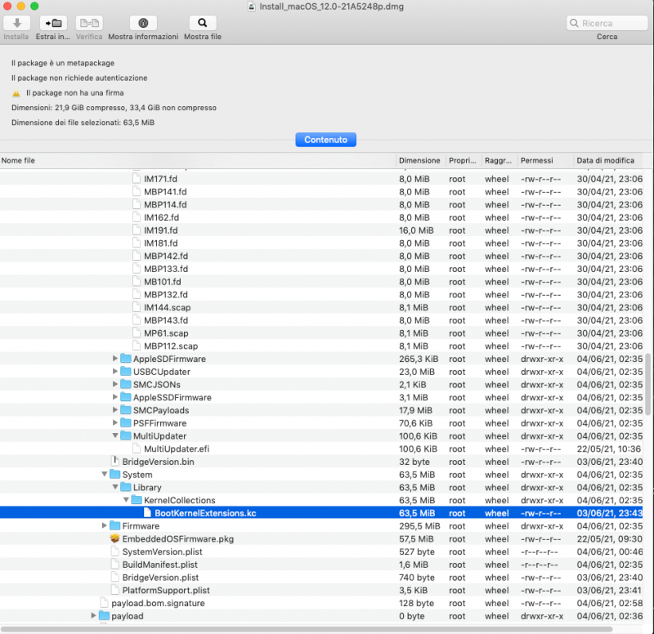Viewport: 654px width, 634px height.
Task: Collapse the KernelCollections folder
Action: tap(126, 500)
